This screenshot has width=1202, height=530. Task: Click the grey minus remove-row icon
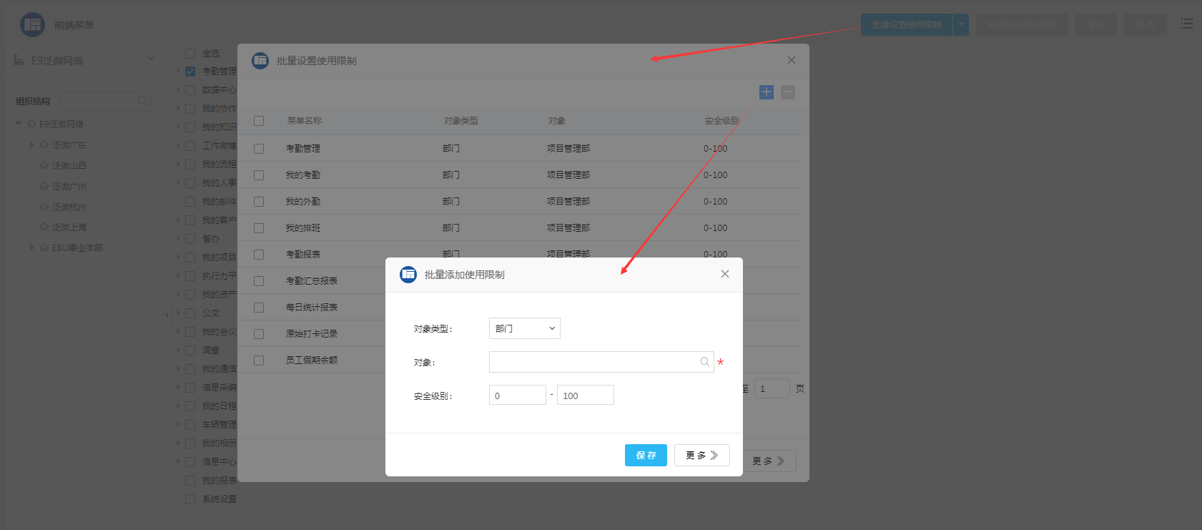click(787, 92)
